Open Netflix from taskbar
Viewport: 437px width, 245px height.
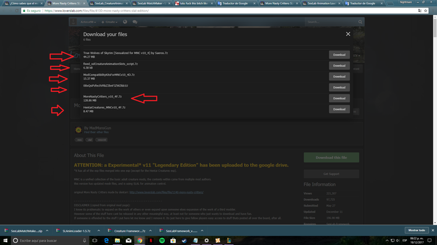tap(151, 240)
